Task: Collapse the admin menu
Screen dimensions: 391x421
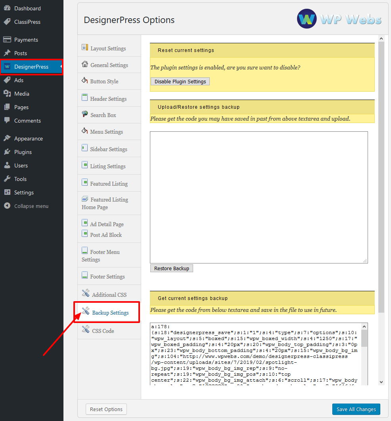Action: [x=32, y=206]
